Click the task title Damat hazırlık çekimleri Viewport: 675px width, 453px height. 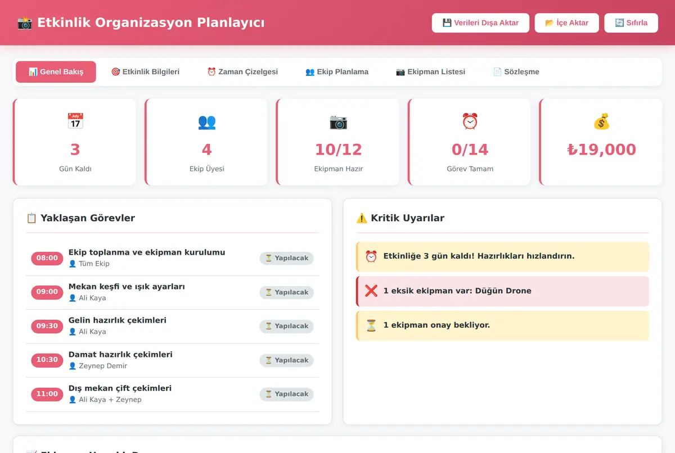120,355
